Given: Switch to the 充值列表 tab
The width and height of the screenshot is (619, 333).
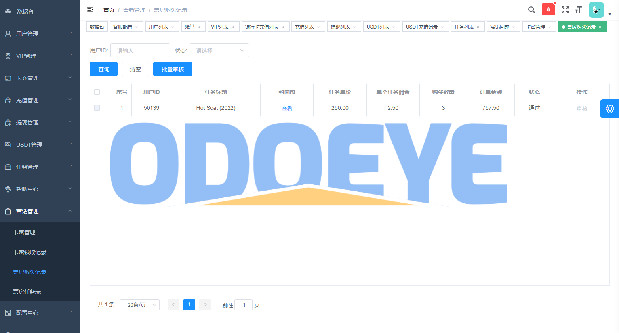Looking at the screenshot, I should point(305,27).
